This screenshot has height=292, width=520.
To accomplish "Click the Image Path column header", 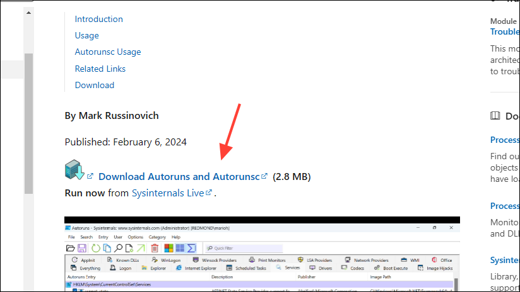I will pos(381,277).
